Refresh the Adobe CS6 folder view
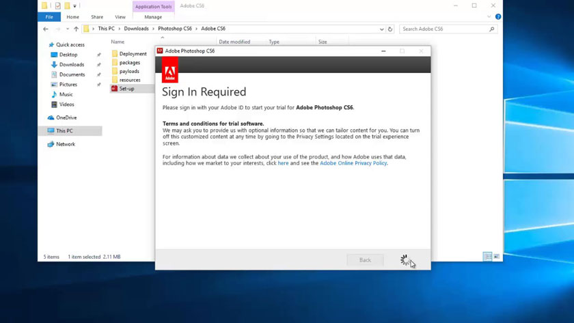Image resolution: width=574 pixels, height=323 pixels. (390, 29)
